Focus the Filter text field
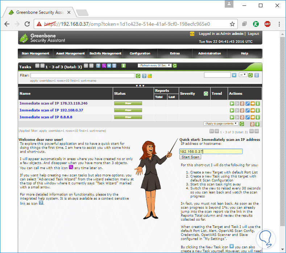 pos(83,76)
